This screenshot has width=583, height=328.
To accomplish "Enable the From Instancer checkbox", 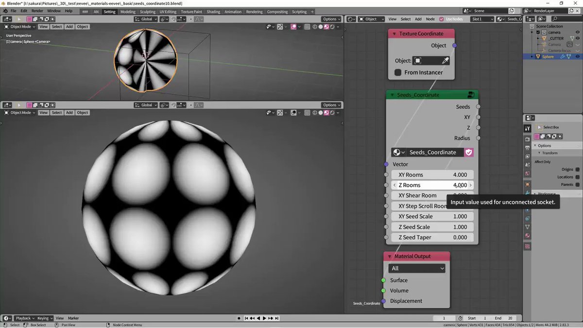I will pos(398,72).
